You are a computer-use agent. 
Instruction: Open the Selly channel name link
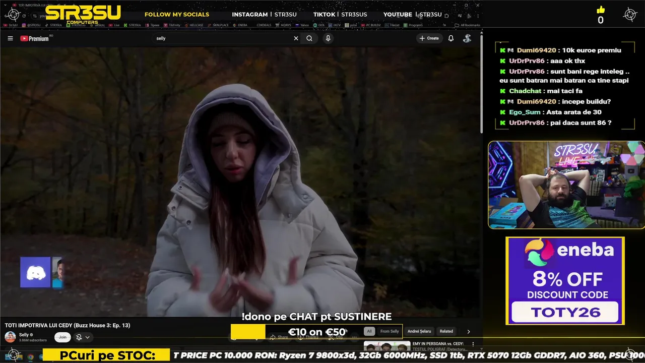24,335
